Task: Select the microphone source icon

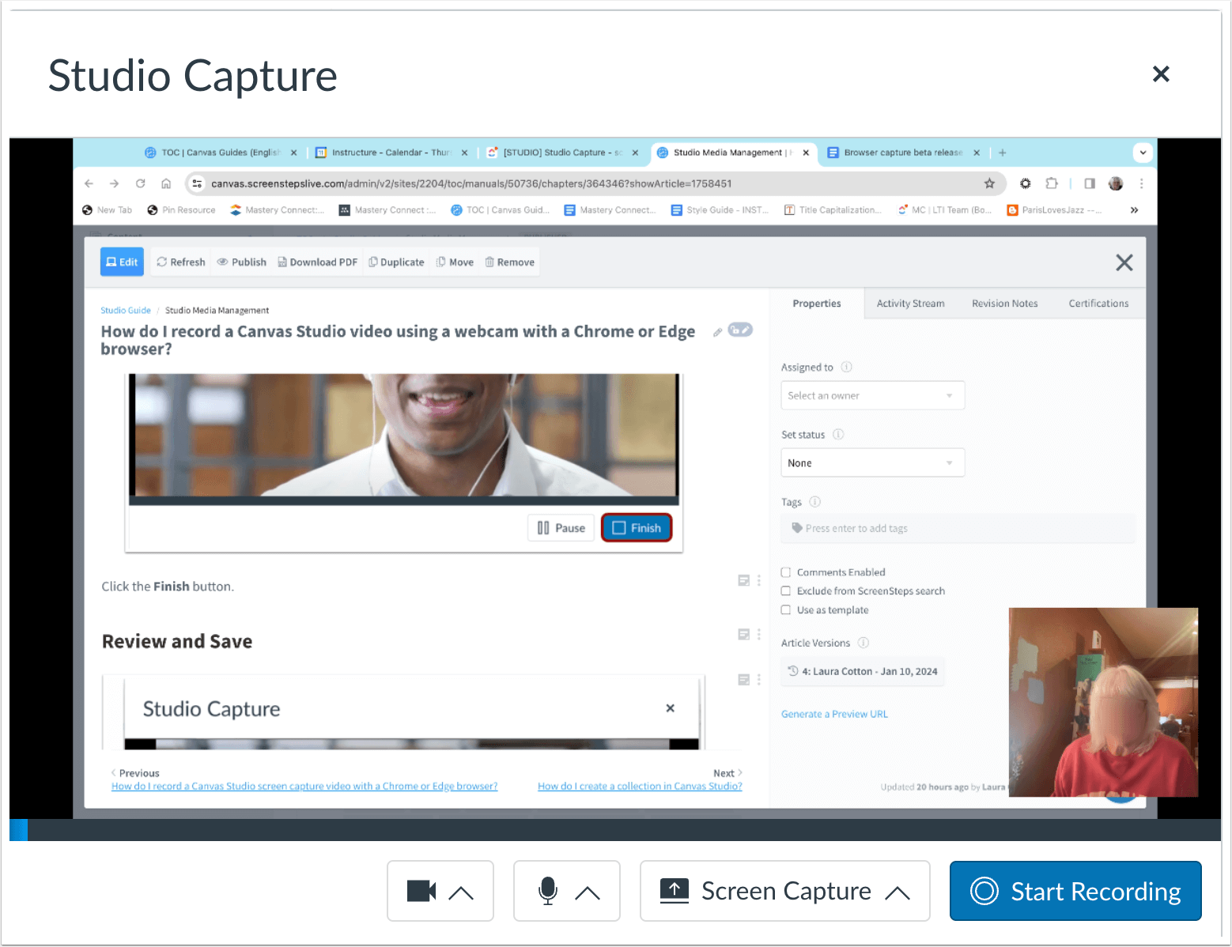Action: point(550,891)
